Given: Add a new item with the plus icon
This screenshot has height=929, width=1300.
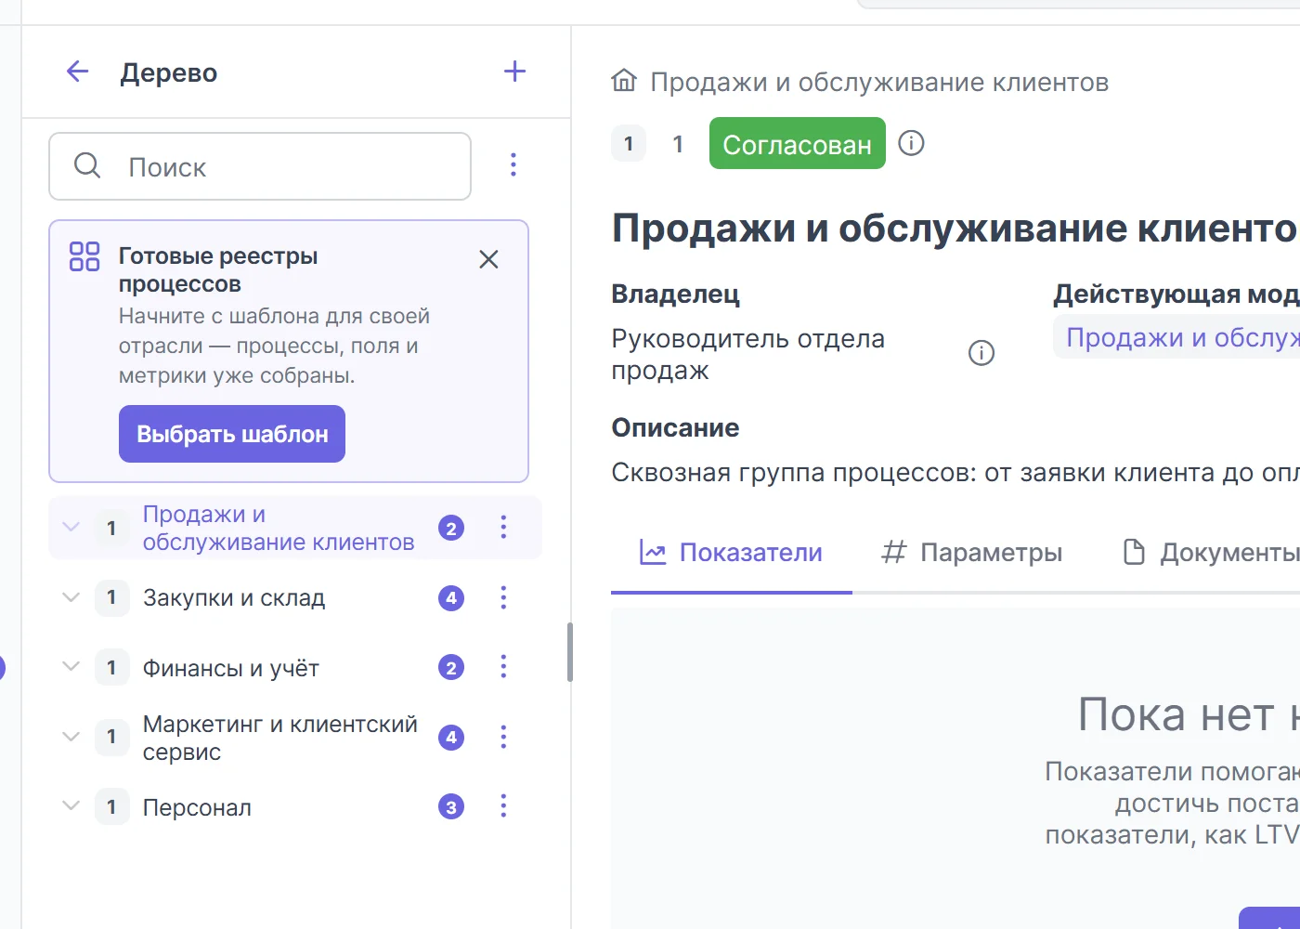Looking at the screenshot, I should coord(514,72).
